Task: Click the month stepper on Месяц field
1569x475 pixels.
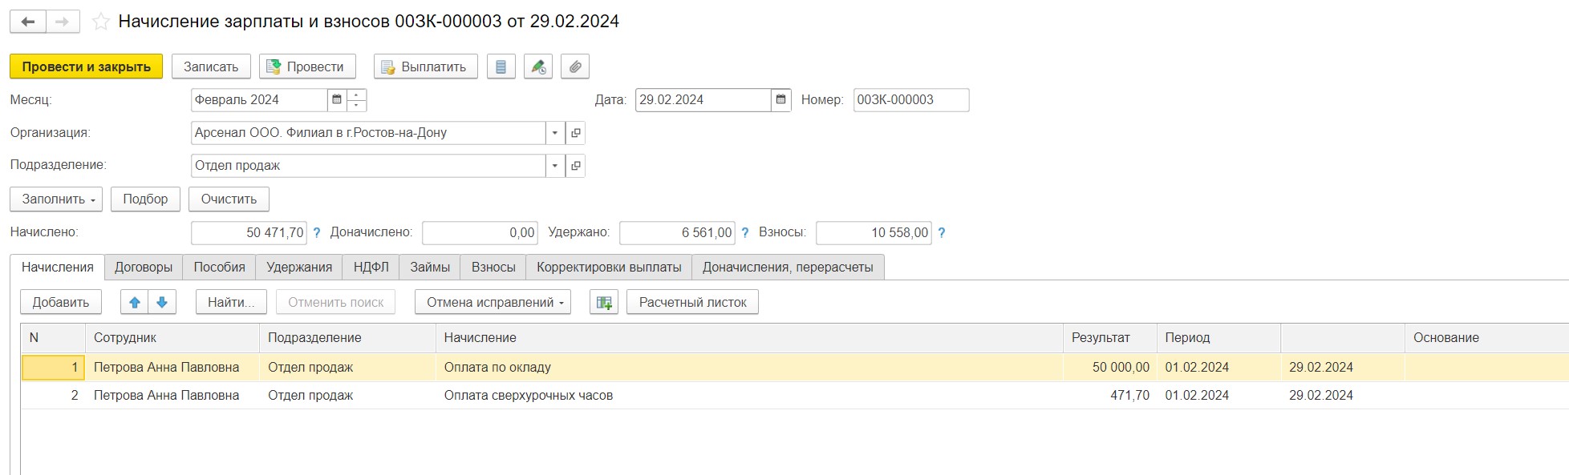Action: [357, 100]
